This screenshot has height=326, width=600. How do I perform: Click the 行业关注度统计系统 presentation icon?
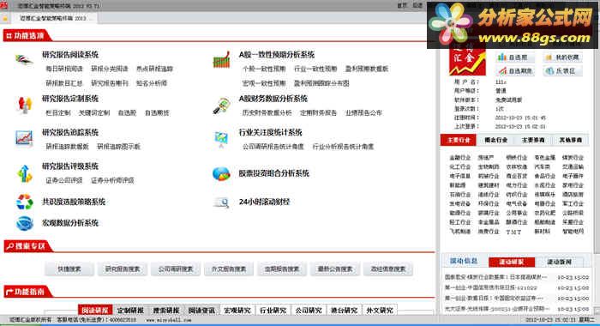click(x=221, y=139)
